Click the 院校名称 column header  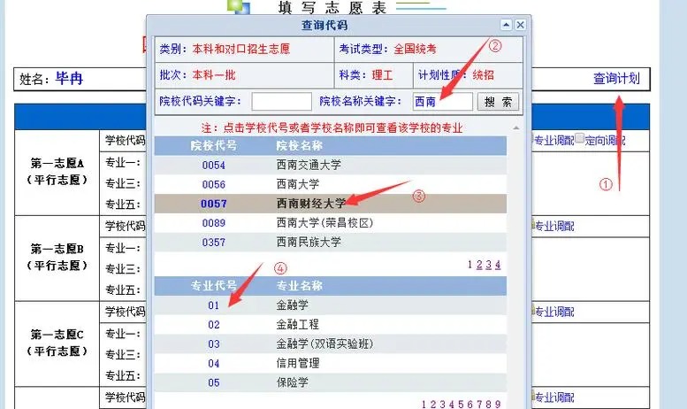[300, 146]
